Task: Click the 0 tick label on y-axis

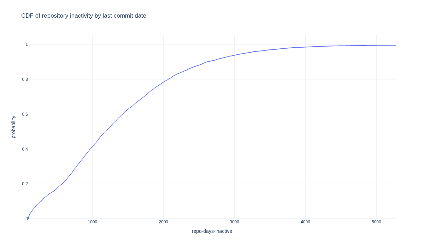Action: tap(26, 219)
